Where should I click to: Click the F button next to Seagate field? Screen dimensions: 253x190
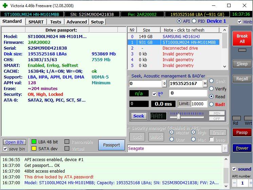click(x=225, y=149)
